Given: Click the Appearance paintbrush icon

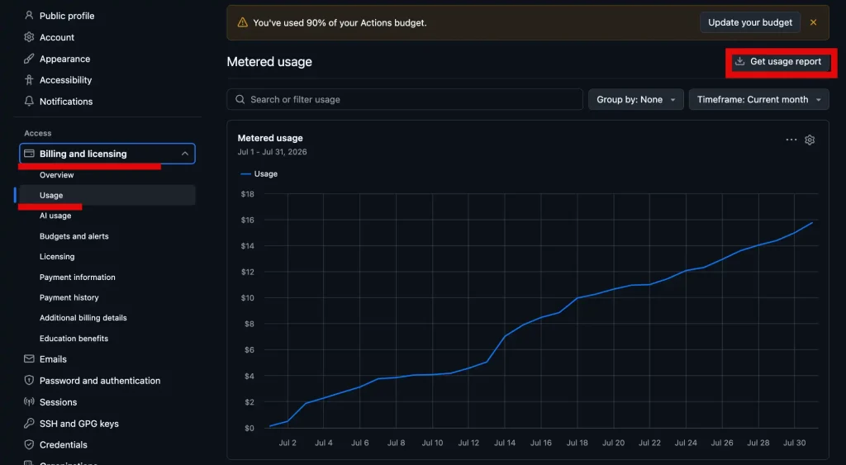Looking at the screenshot, I should tap(29, 59).
